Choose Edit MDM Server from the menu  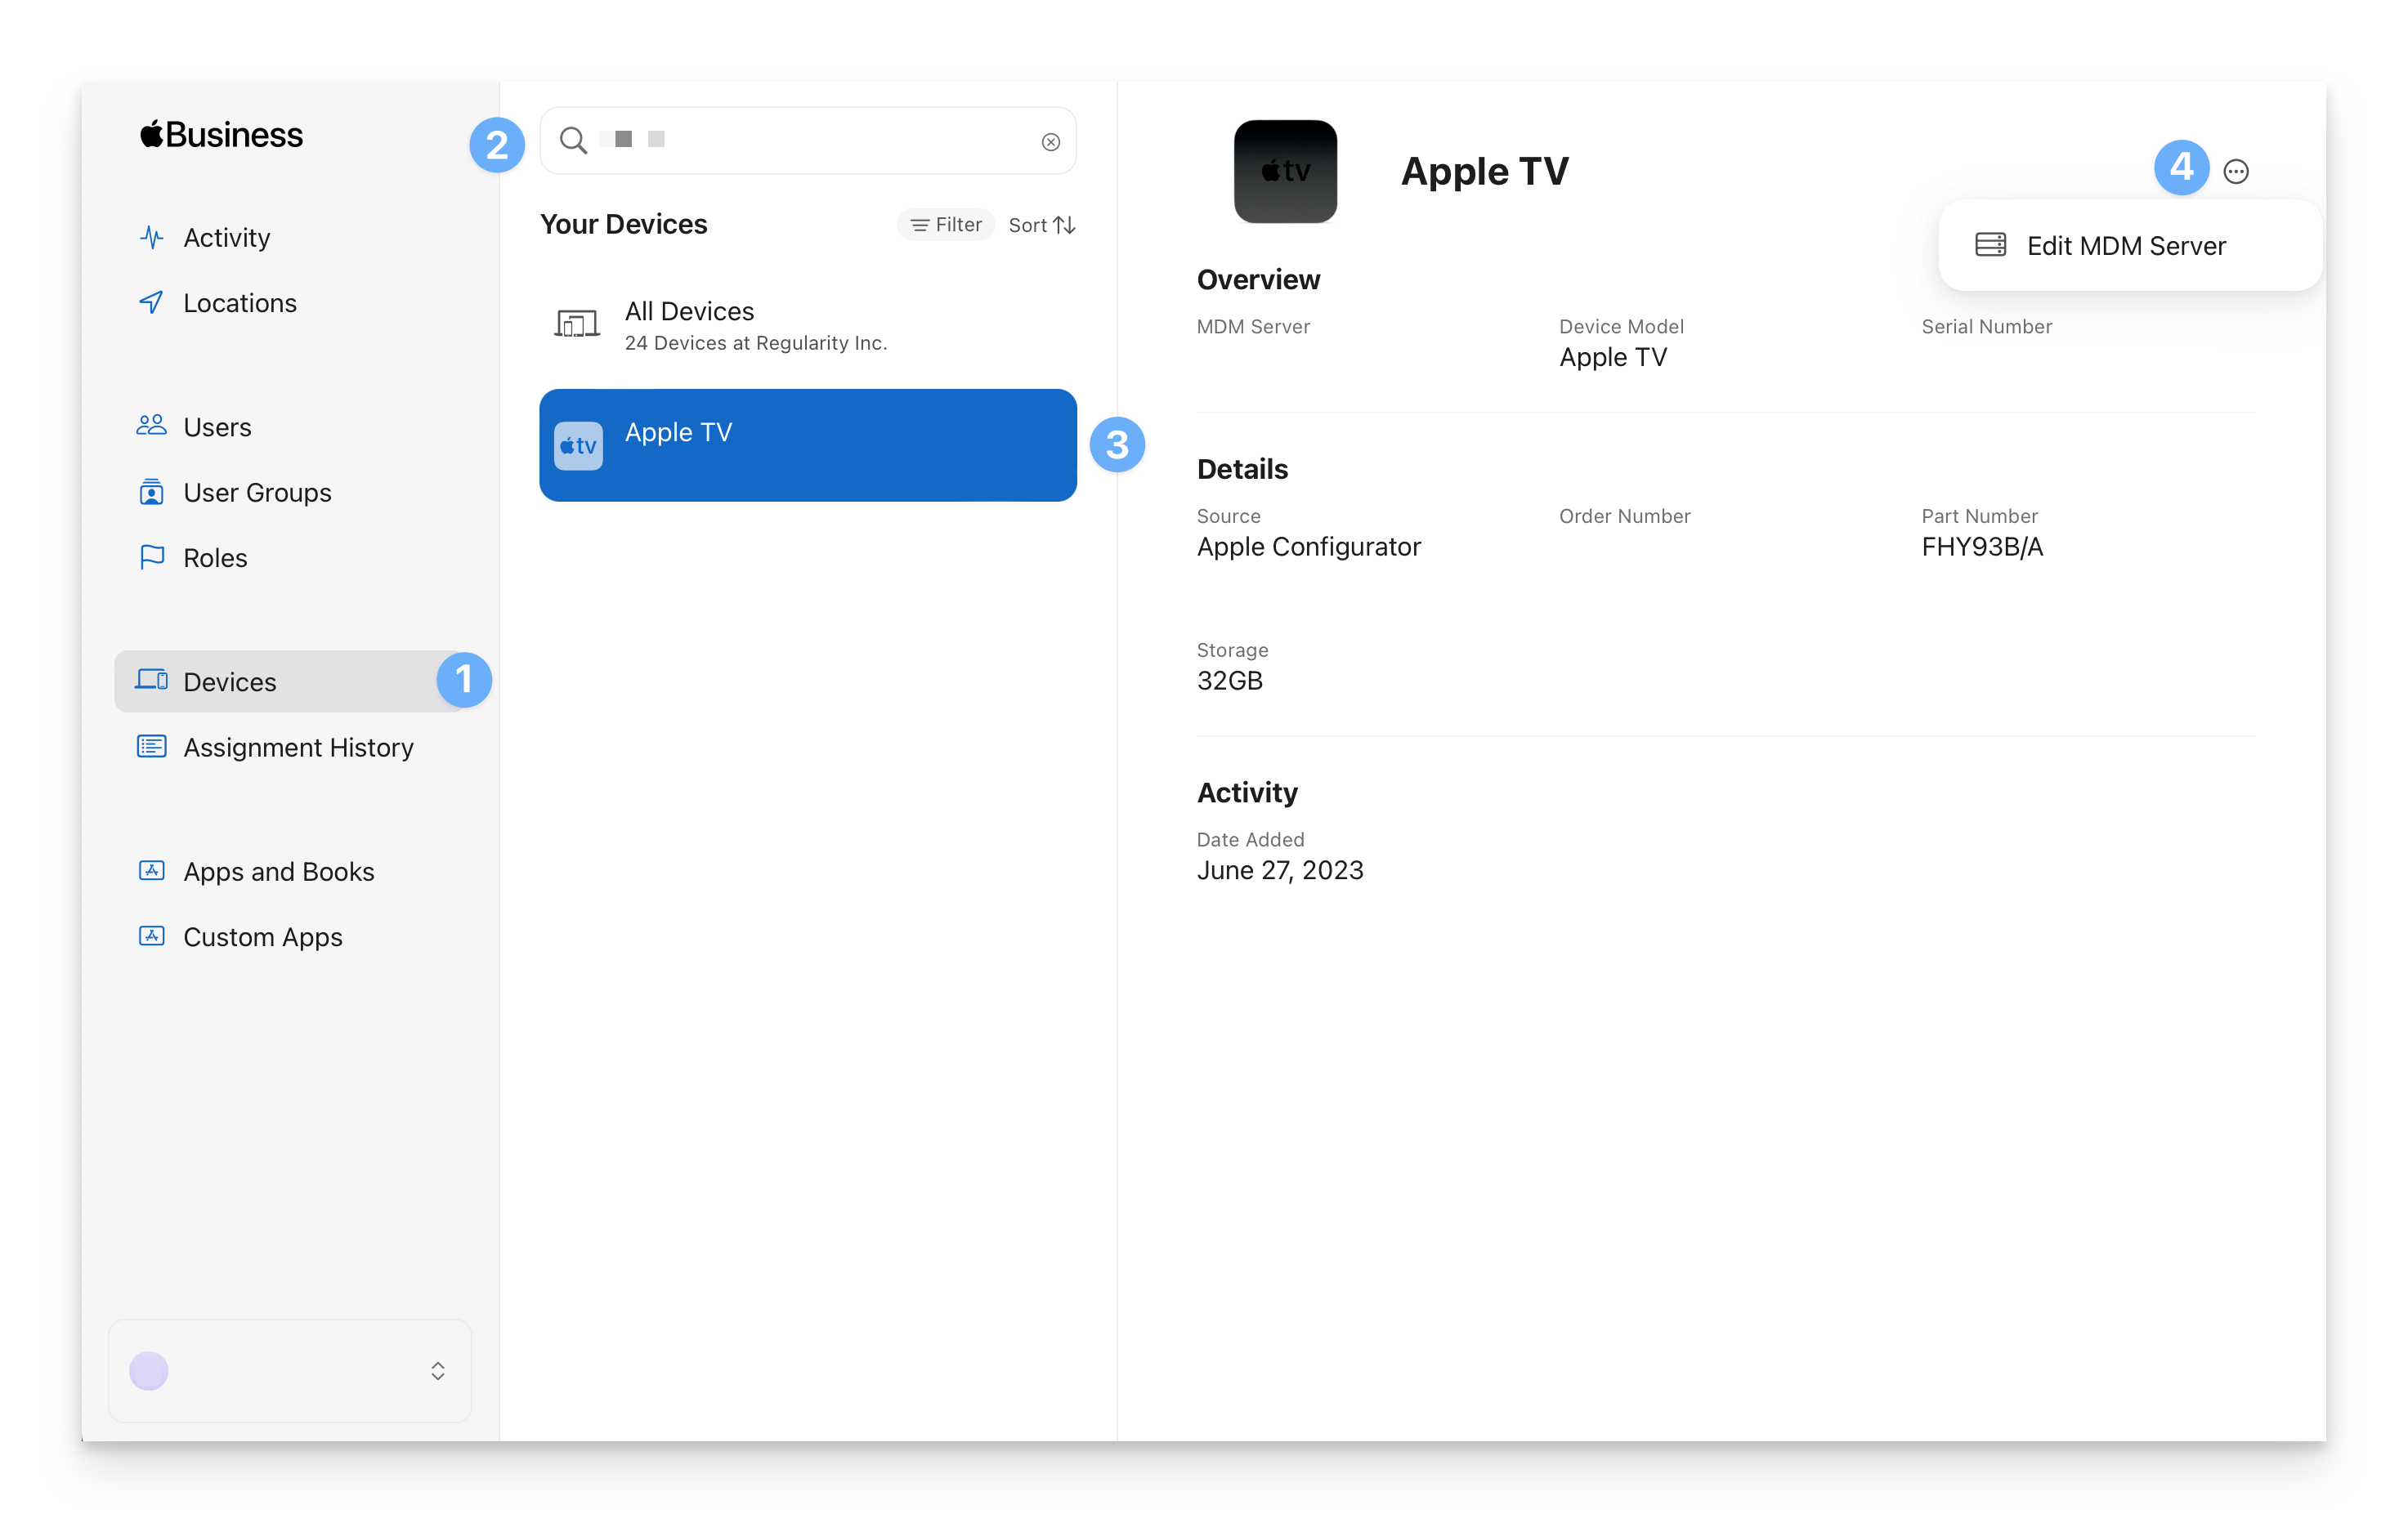[x=2125, y=246]
